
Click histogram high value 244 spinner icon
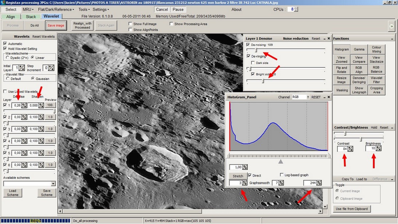pos(319,183)
